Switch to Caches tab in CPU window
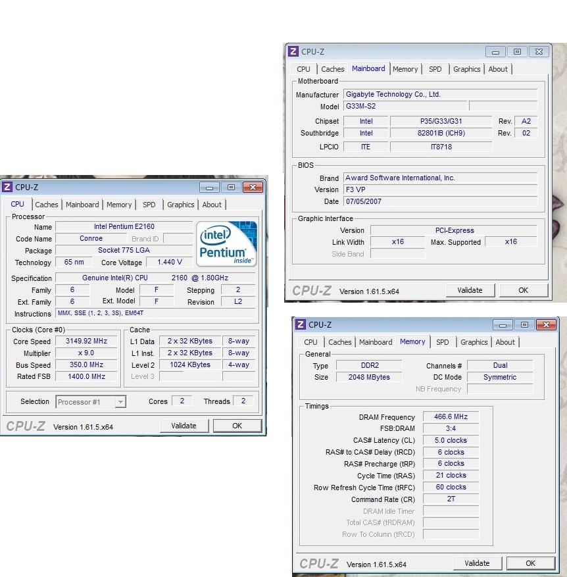567x577 pixels. [x=46, y=205]
